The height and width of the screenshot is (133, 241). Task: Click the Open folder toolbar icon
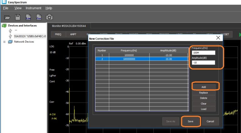click(8, 17)
